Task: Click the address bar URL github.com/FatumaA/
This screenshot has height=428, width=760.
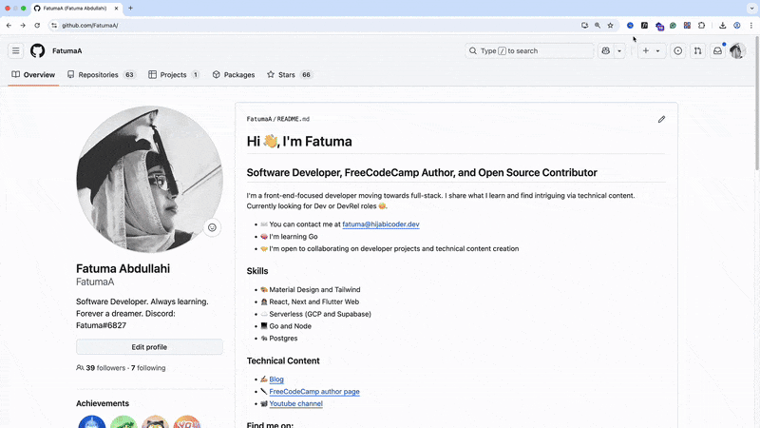Action: pos(90,26)
